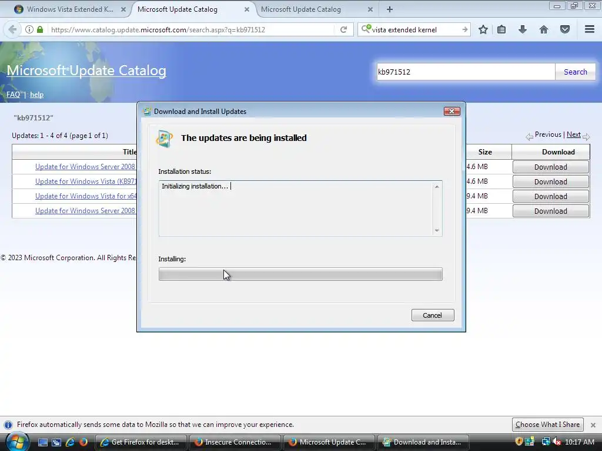Launch Firefox from quick launch
602x451 pixels.
coord(83,442)
